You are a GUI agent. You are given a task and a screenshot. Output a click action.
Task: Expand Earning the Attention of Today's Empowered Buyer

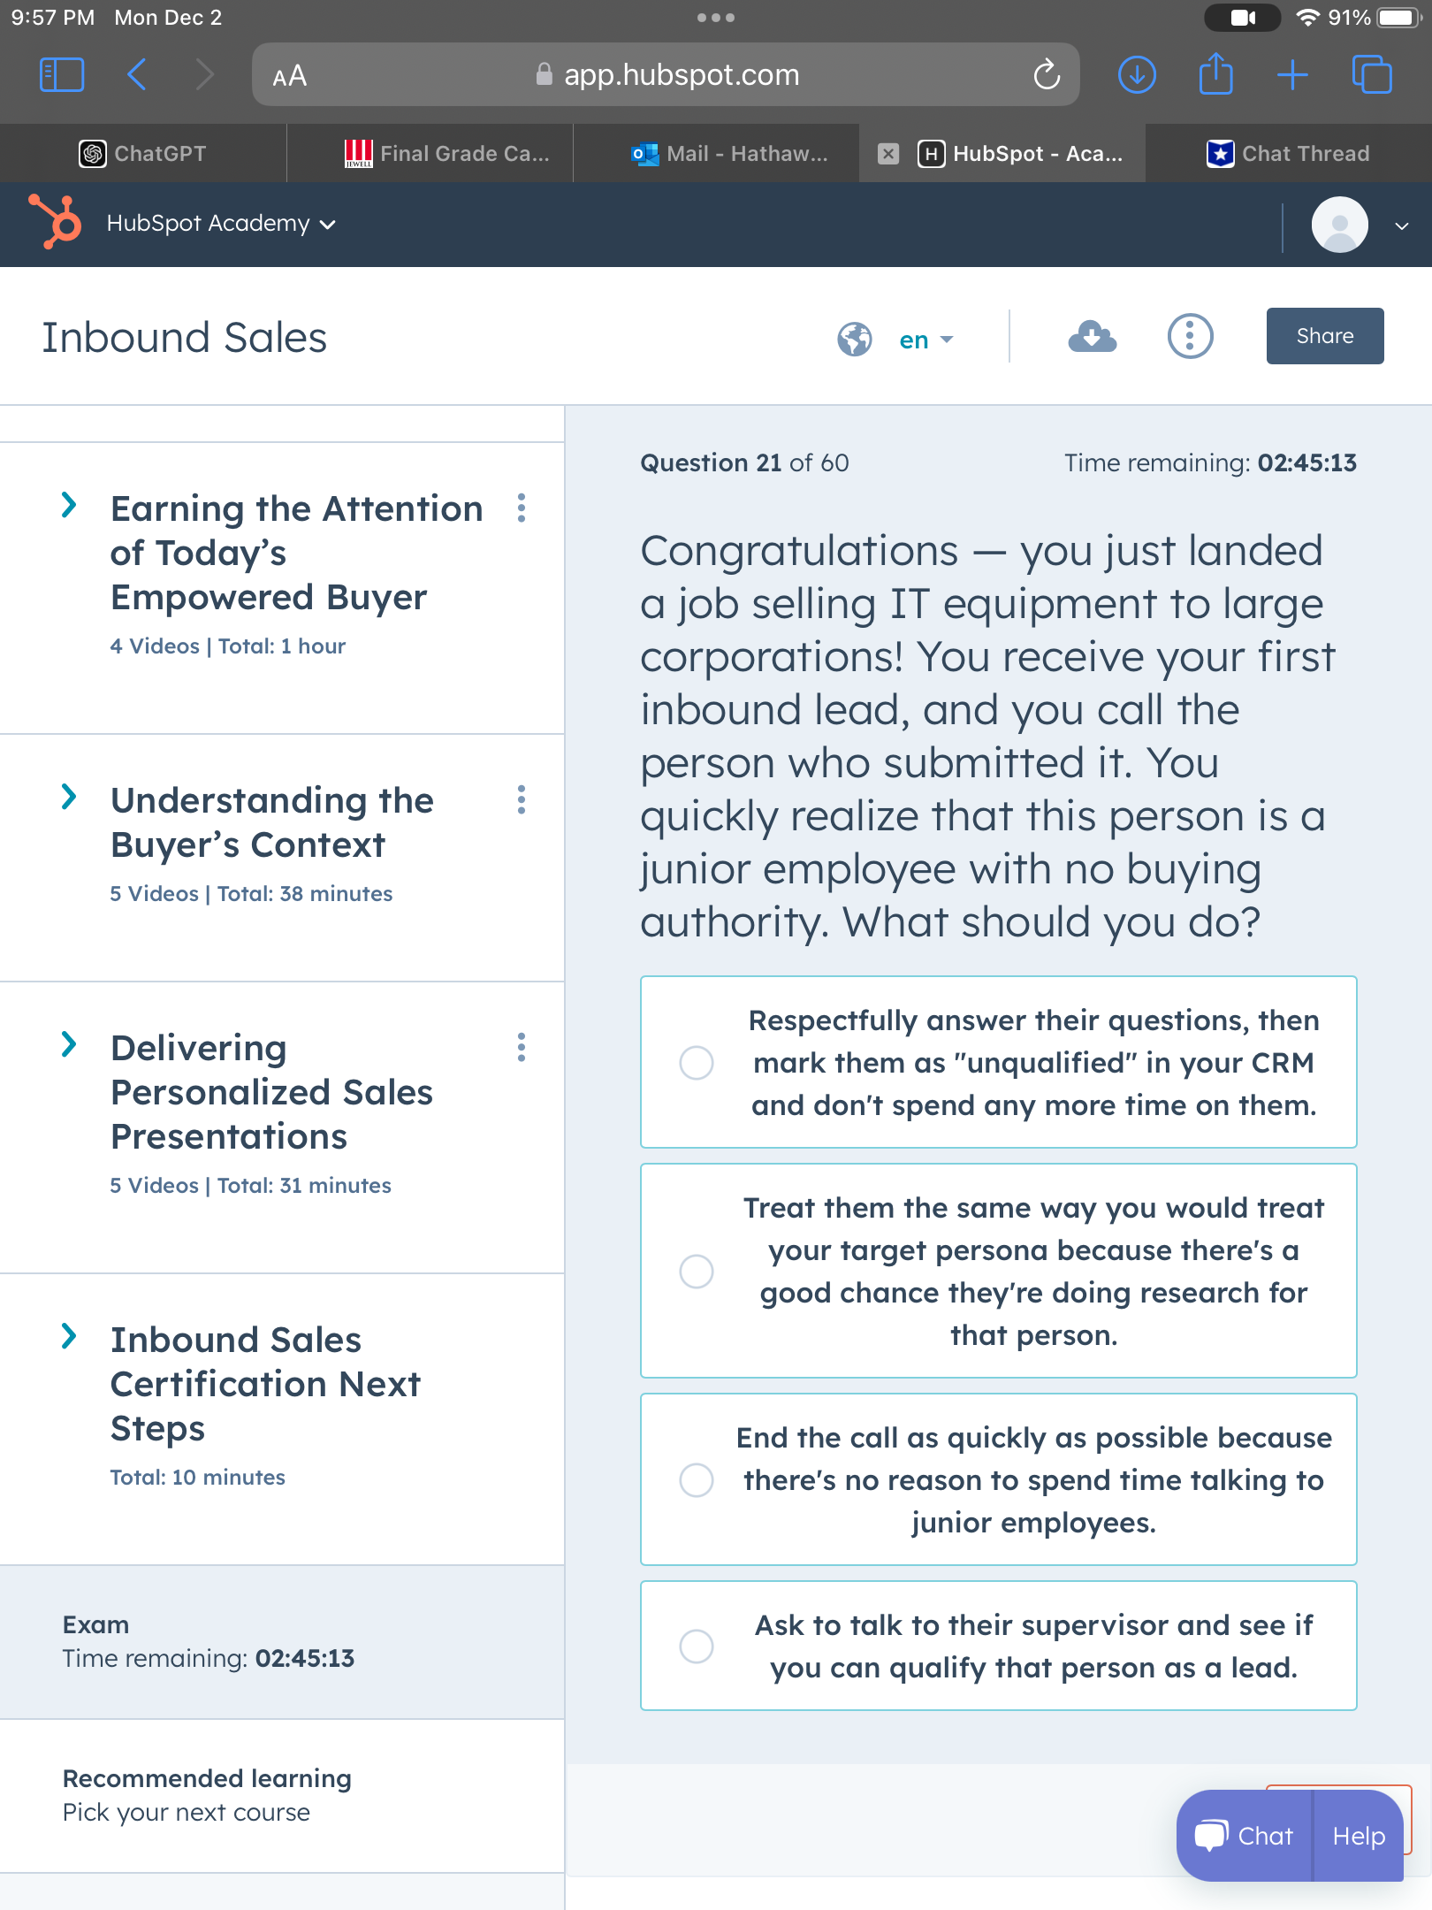[69, 506]
